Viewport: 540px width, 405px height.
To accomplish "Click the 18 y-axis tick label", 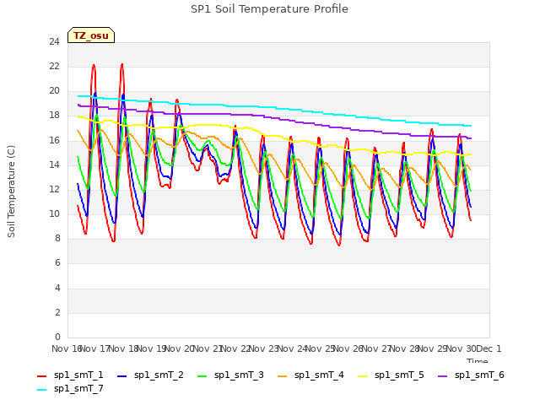I will click(54, 116).
